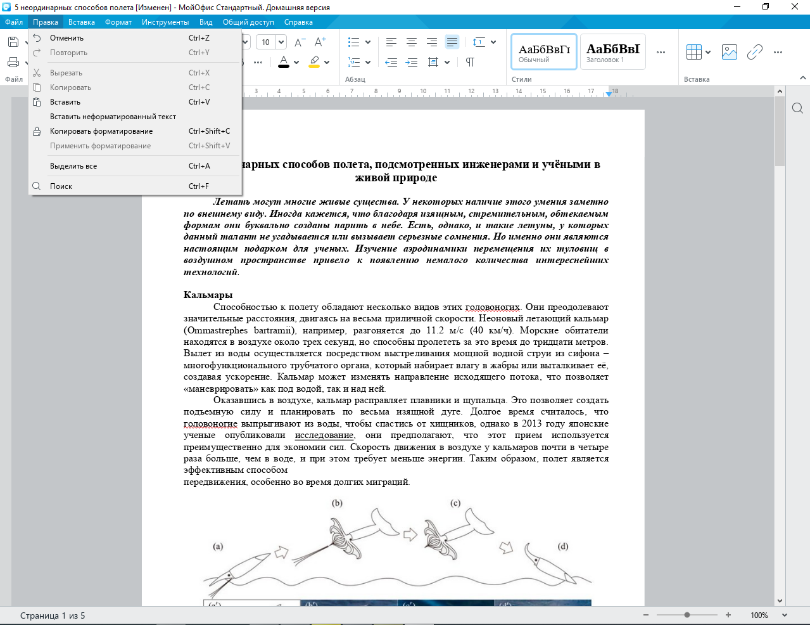Click the zoom in plus icon
The height and width of the screenshot is (625, 810).
point(728,615)
